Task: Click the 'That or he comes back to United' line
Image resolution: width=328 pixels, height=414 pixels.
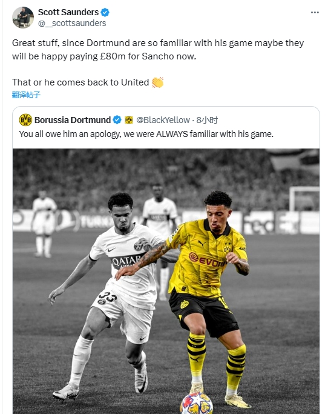Action: pyautogui.click(x=80, y=82)
